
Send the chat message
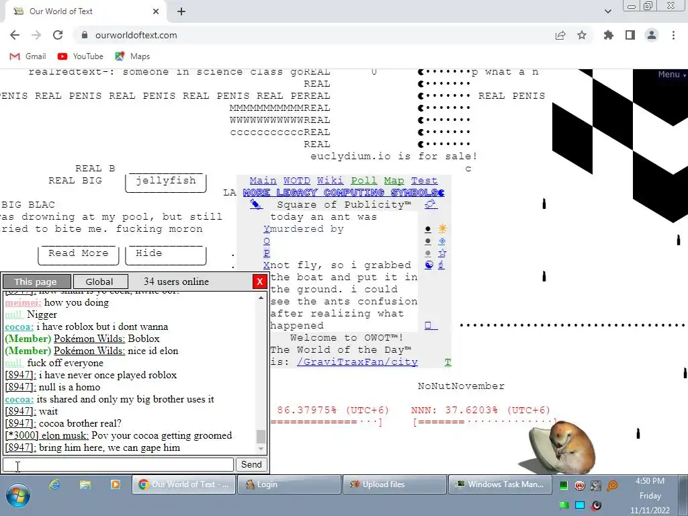click(251, 465)
